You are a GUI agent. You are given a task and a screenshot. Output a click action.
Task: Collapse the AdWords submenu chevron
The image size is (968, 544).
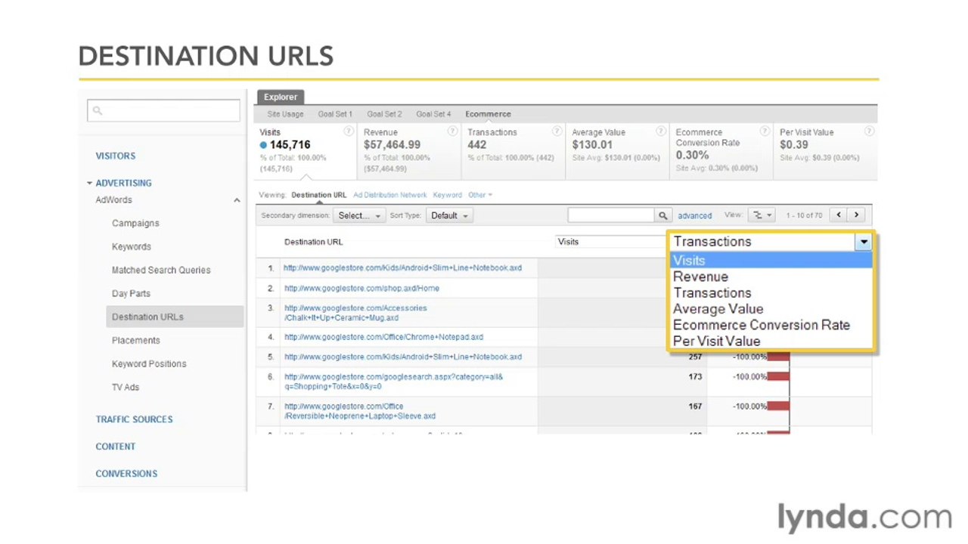click(237, 200)
